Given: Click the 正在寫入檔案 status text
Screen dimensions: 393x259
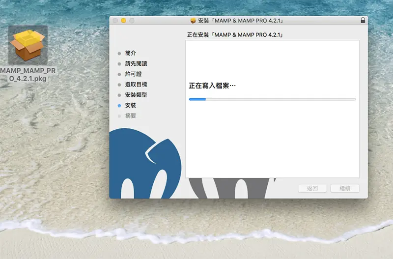Looking at the screenshot, I should pyautogui.click(x=212, y=86).
